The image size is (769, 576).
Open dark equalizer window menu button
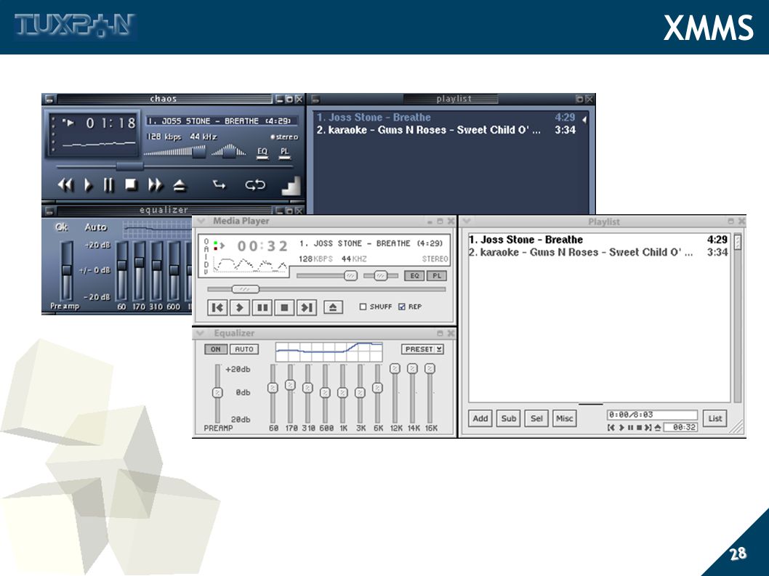(x=49, y=211)
